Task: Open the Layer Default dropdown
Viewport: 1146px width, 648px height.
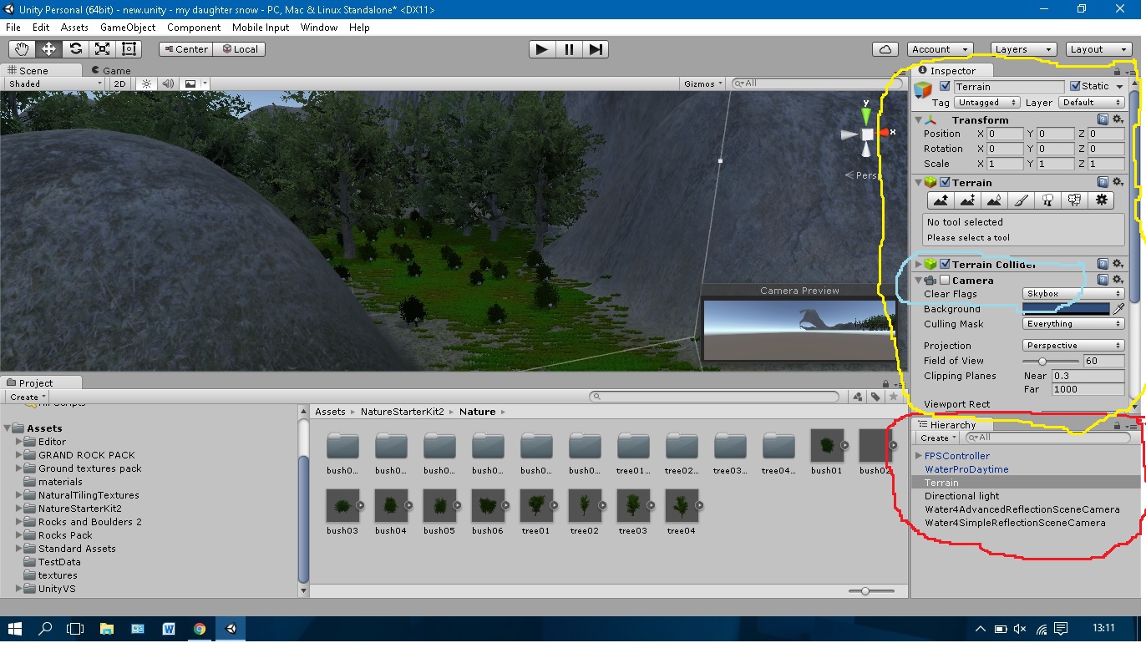Action: click(x=1092, y=103)
